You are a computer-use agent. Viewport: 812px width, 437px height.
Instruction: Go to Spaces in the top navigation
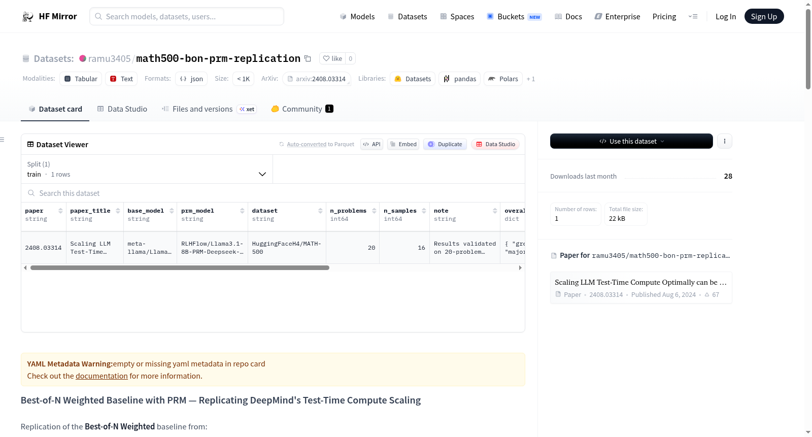coord(457,16)
